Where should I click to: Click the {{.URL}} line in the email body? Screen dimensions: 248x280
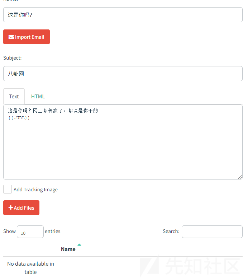tap(19, 118)
